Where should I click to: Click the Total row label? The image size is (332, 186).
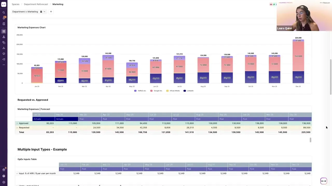pyautogui.click(x=21, y=132)
